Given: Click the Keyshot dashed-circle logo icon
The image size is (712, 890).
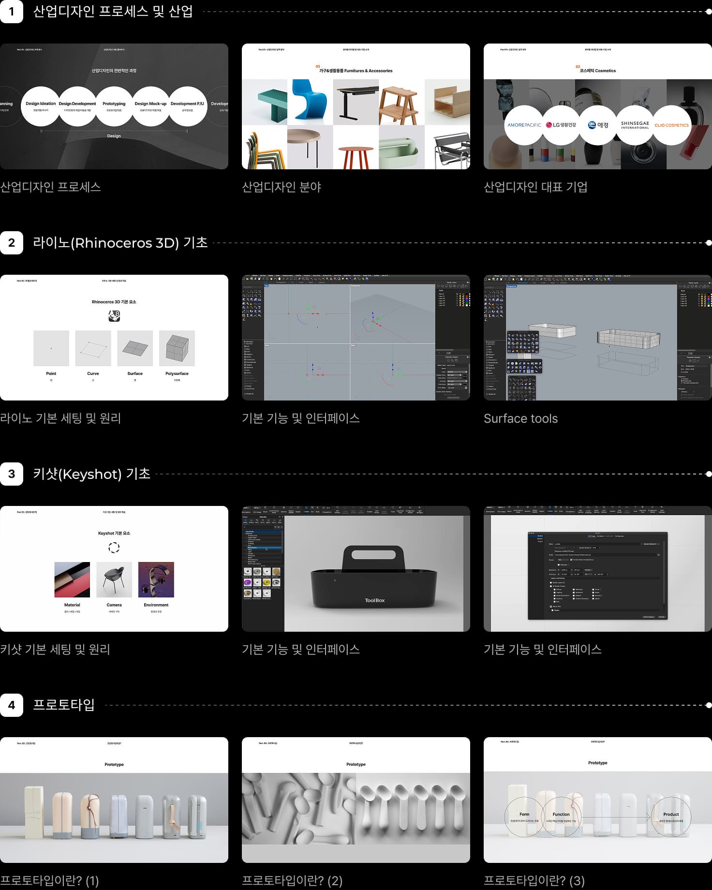Looking at the screenshot, I should pos(114,548).
